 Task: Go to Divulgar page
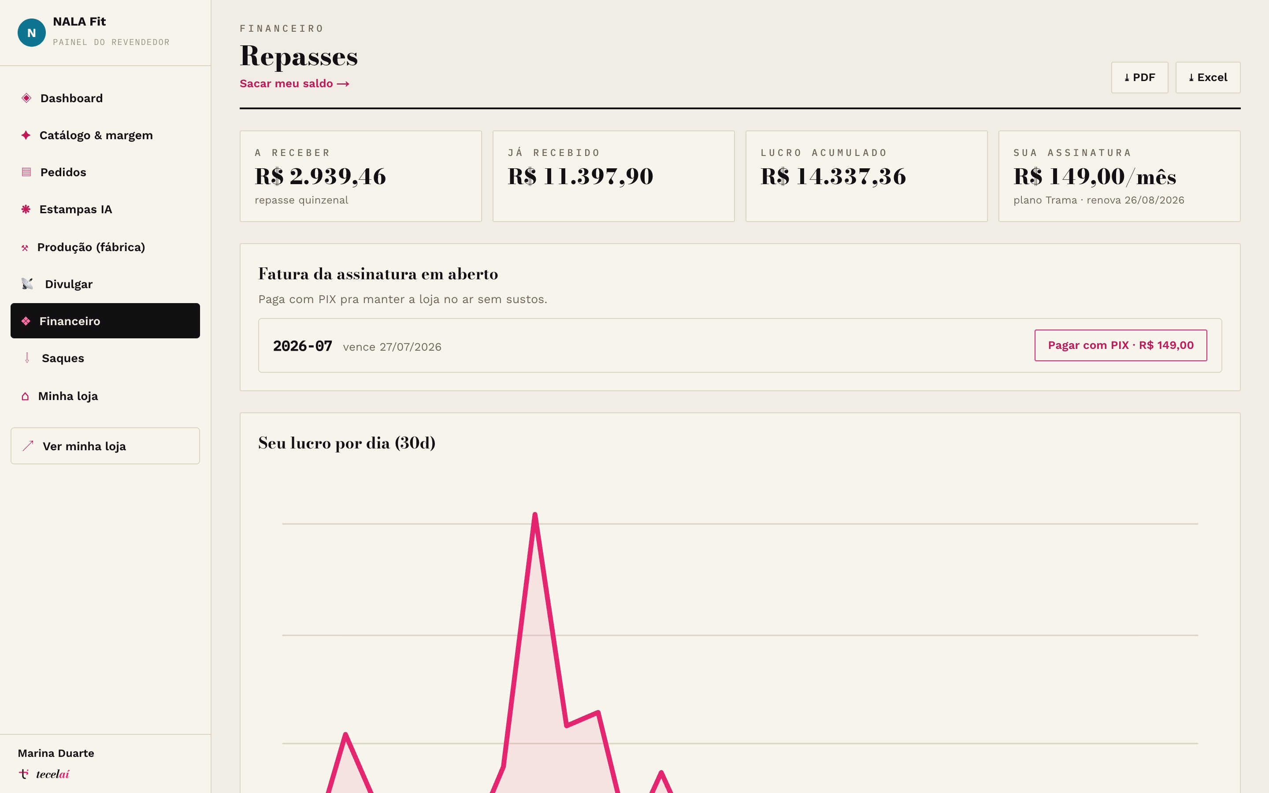tap(105, 284)
